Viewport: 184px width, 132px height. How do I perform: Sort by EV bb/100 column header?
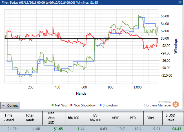pos(98,118)
